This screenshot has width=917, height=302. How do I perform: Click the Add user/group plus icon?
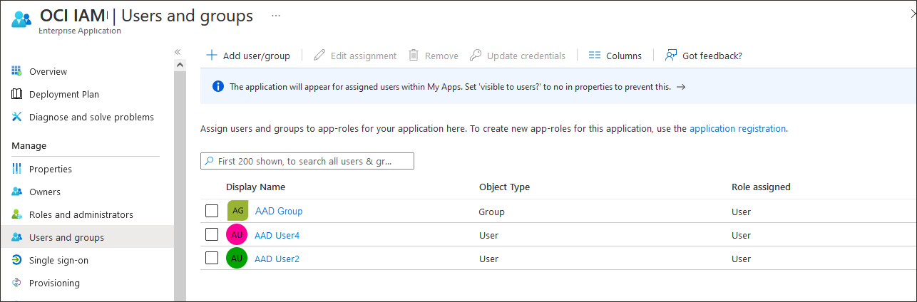(x=211, y=56)
